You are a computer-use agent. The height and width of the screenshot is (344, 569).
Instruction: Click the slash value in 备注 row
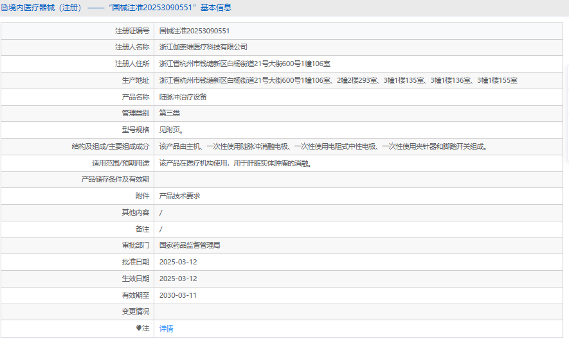click(x=161, y=230)
